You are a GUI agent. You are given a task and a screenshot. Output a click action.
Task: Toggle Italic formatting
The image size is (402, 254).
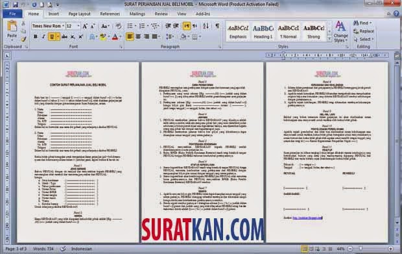tap(43, 37)
